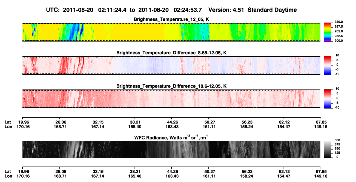Click the 500 label on WFC colorbar

(x=337, y=140)
